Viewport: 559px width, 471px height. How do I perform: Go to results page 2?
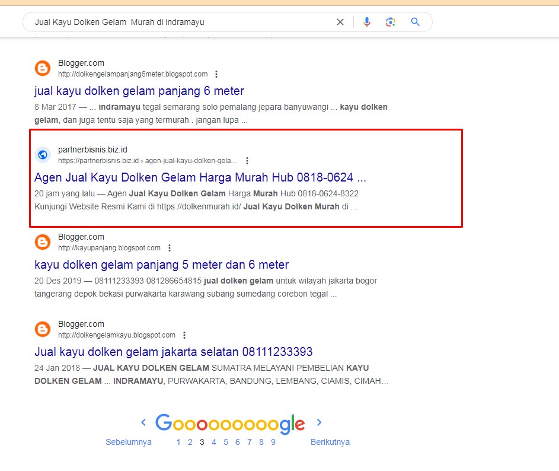[190, 442]
